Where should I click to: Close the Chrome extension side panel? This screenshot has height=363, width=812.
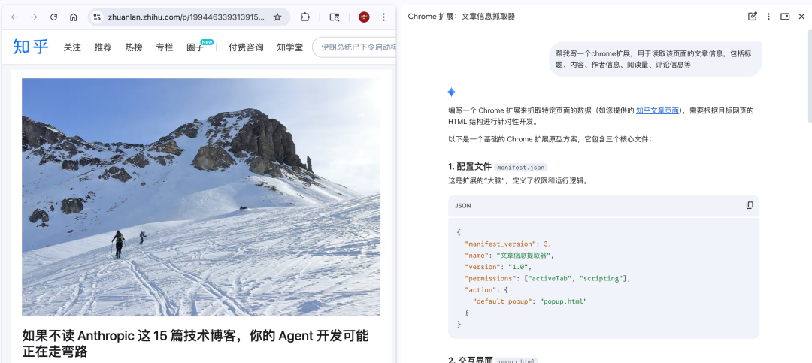pyautogui.click(x=801, y=16)
